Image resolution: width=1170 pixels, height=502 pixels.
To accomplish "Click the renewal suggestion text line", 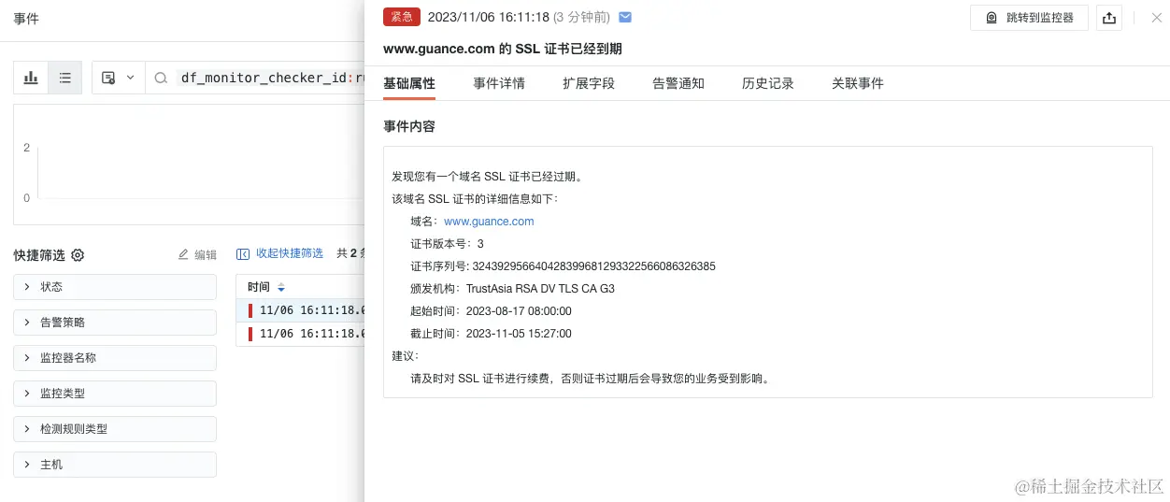I will click(x=590, y=379).
